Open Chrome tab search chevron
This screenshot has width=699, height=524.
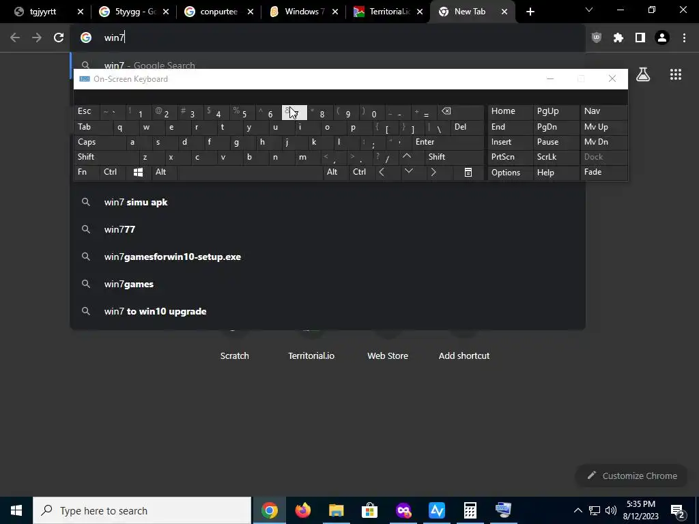tap(589, 10)
